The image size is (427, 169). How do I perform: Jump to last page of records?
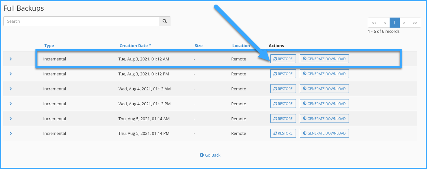(x=415, y=23)
